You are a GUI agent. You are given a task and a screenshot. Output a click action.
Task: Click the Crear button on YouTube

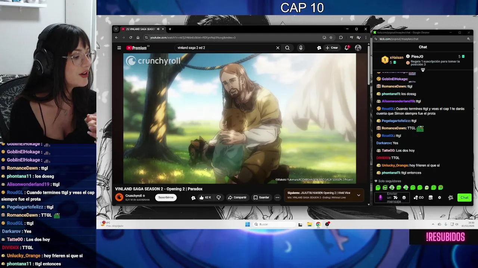tap(332, 48)
